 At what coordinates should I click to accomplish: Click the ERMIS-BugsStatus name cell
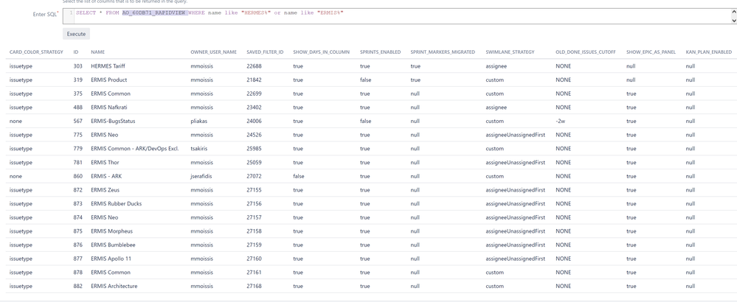tap(113, 121)
